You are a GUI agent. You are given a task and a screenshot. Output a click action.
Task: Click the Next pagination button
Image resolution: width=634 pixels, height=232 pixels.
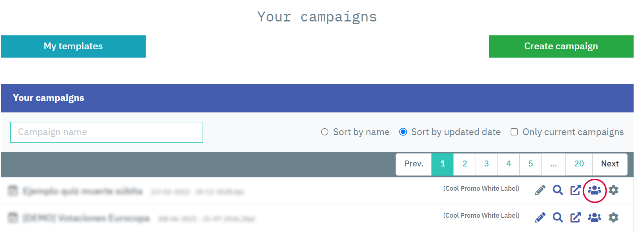click(x=610, y=164)
